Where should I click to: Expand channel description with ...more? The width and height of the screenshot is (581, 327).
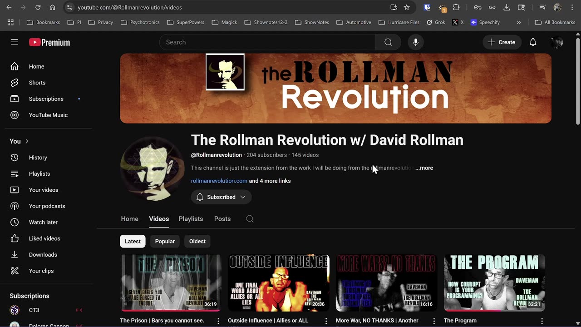click(x=424, y=168)
